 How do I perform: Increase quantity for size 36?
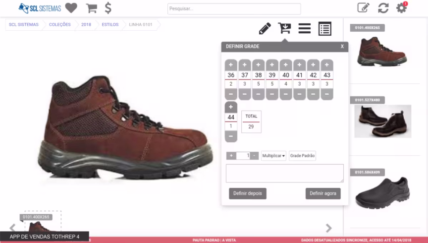231,65
